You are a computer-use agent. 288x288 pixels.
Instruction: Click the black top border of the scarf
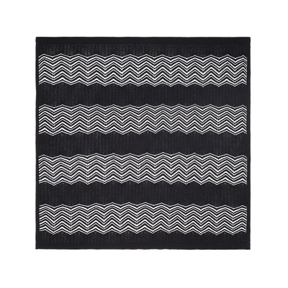(143, 45)
